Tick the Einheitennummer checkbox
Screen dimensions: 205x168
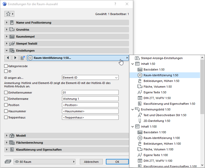point(6,93)
